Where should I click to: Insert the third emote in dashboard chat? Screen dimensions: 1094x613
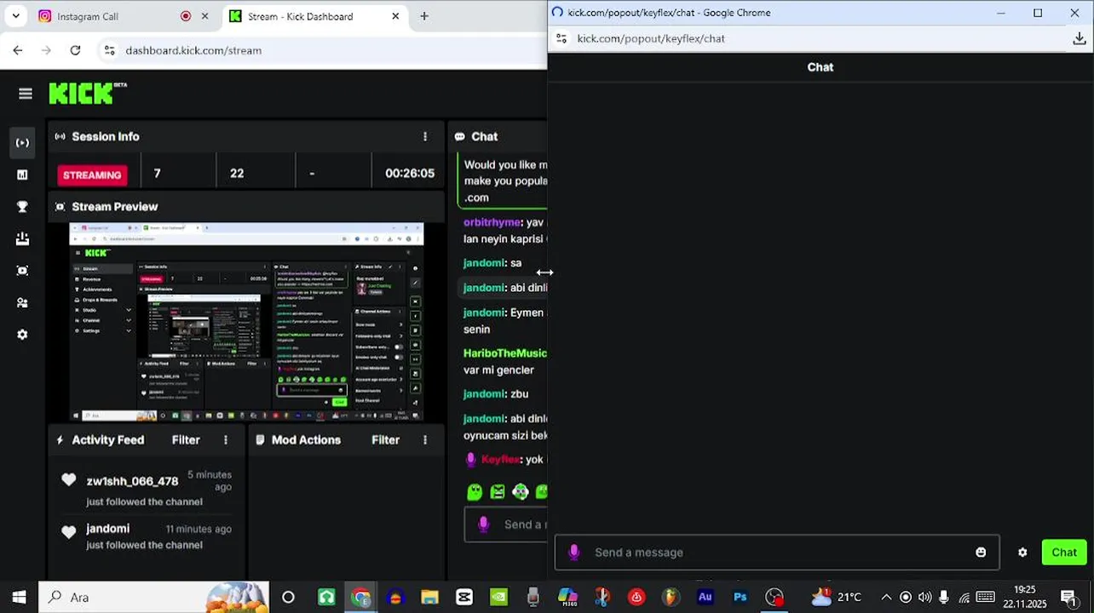[x=520, y=491]
